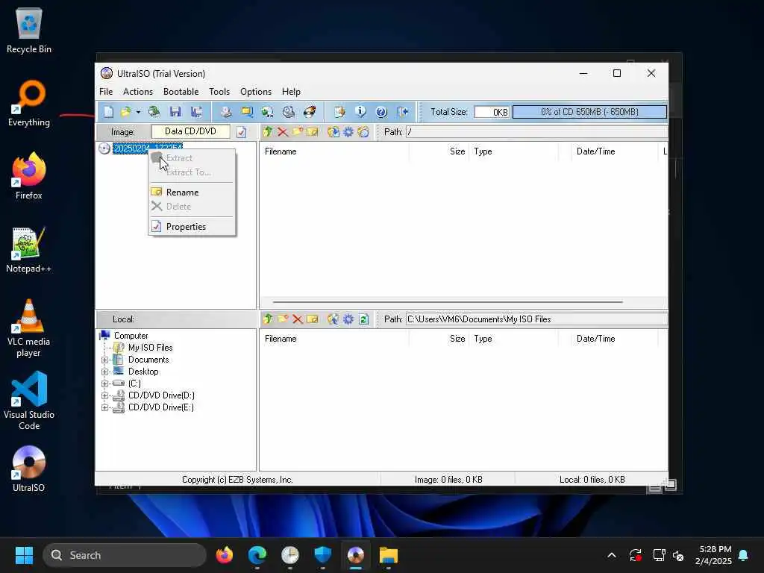Click the gear icon in image pane toolbar

348,132
